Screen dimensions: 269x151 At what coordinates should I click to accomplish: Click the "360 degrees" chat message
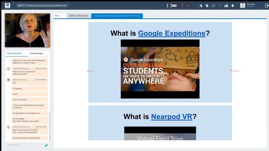pyautogui.click(x=29, y=89)
